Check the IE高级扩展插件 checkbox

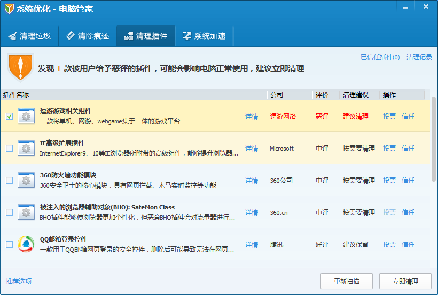tap(9, 148)
